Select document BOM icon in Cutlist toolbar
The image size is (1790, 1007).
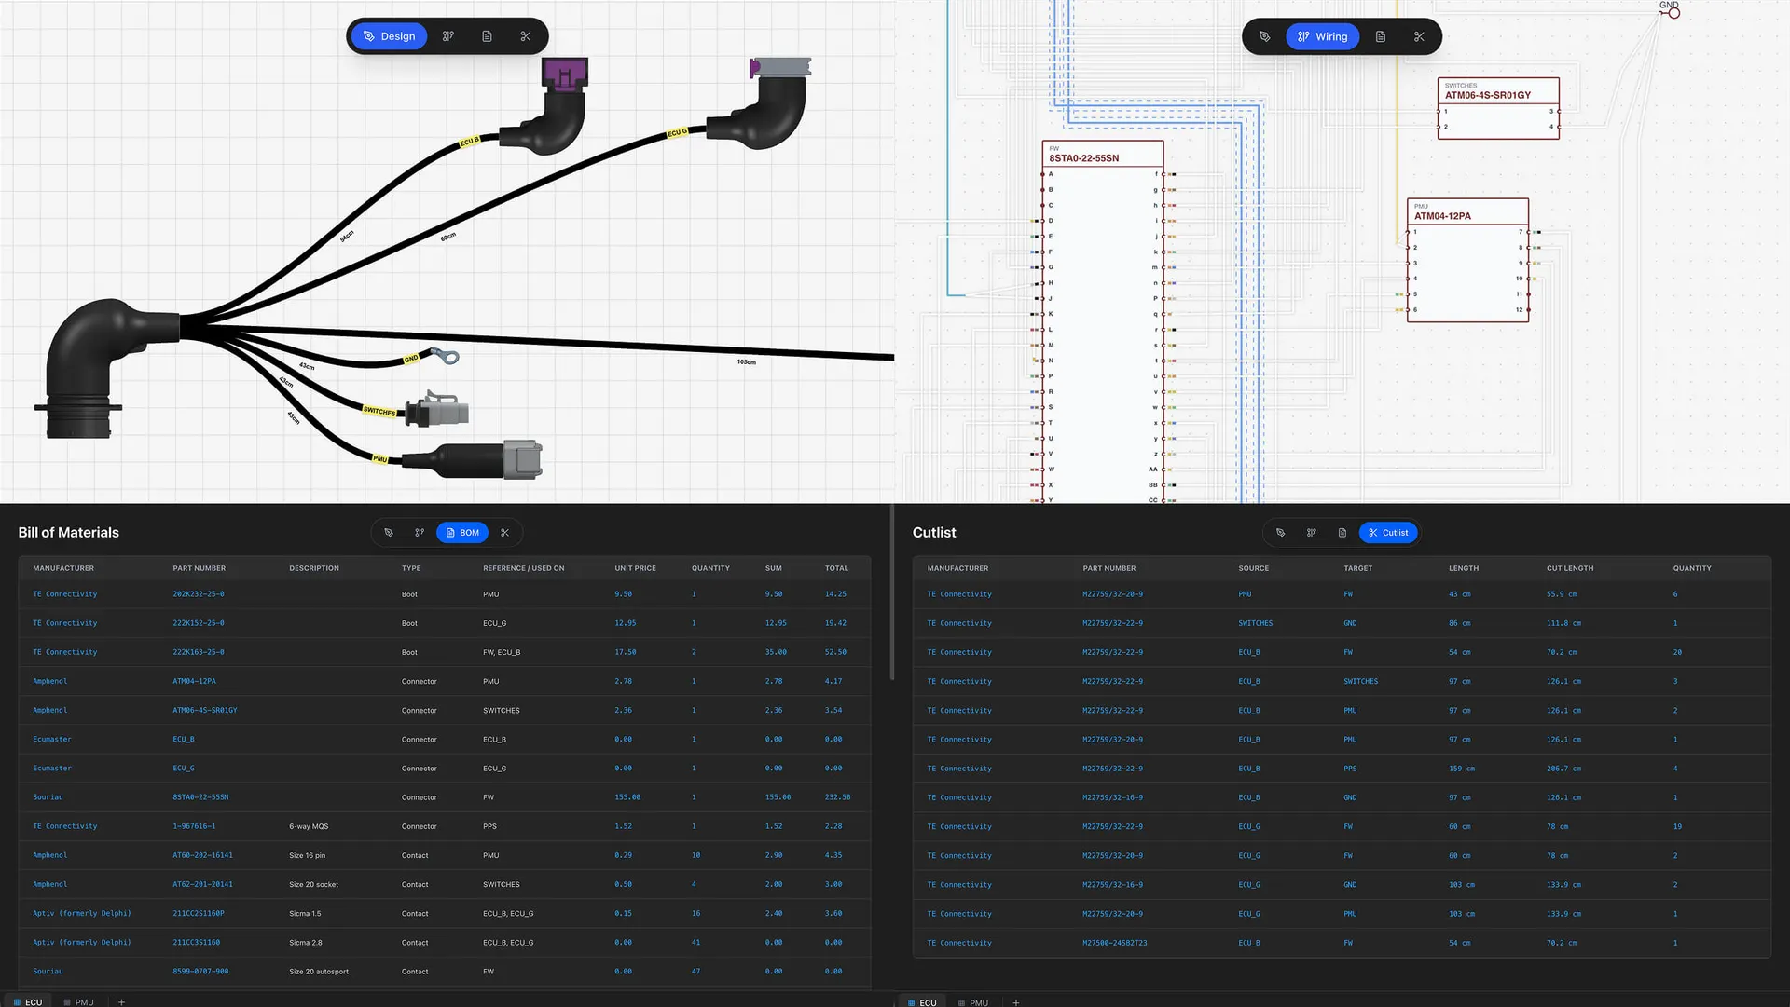1342,533
